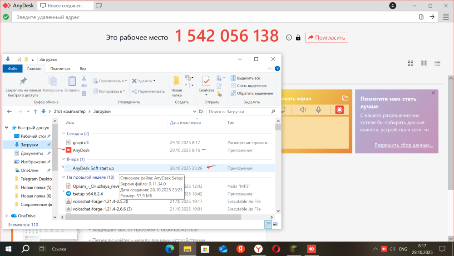Switch to large thumbnails view in Explorer status bar
Image resolution: width=454 pixels, height=256 pixels.
(276, 224)
